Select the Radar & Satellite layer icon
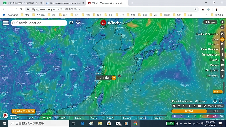The width and height of the screenshot is (226, 127). click(x=223, y=34)
